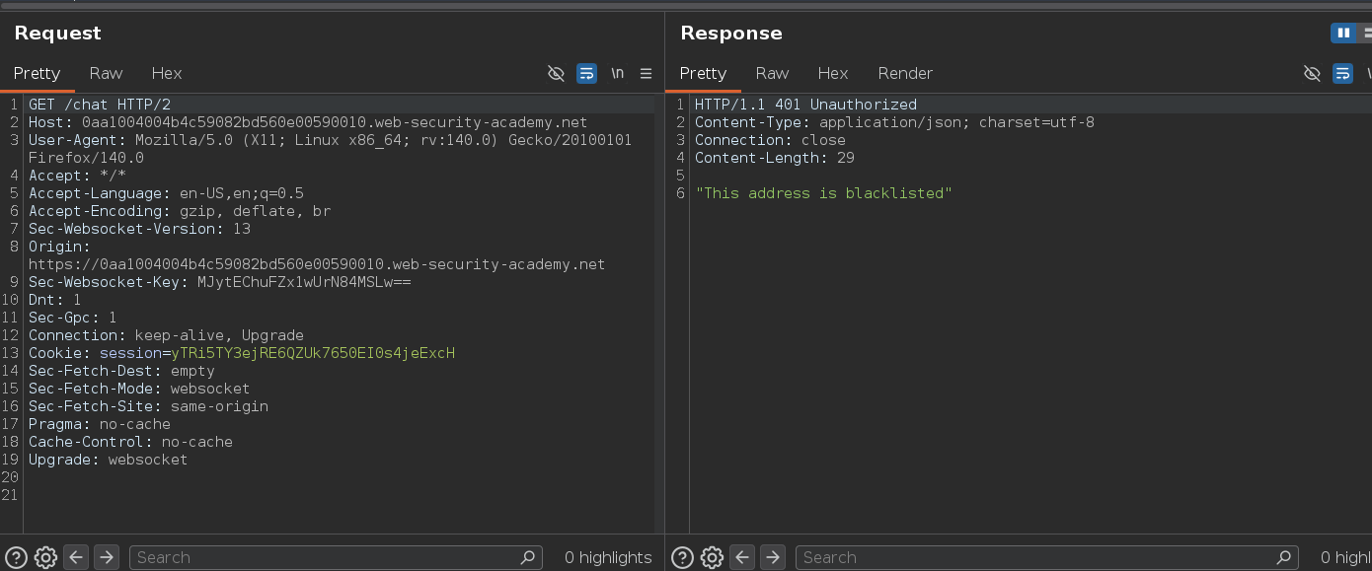The image size is (1372, 571).
Task: Click the Accept-Encoding header line
Action: tap(180, 211)
